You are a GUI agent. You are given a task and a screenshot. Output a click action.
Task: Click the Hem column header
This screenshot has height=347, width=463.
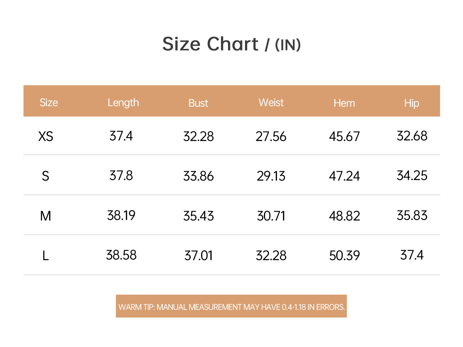coord(344,103)
